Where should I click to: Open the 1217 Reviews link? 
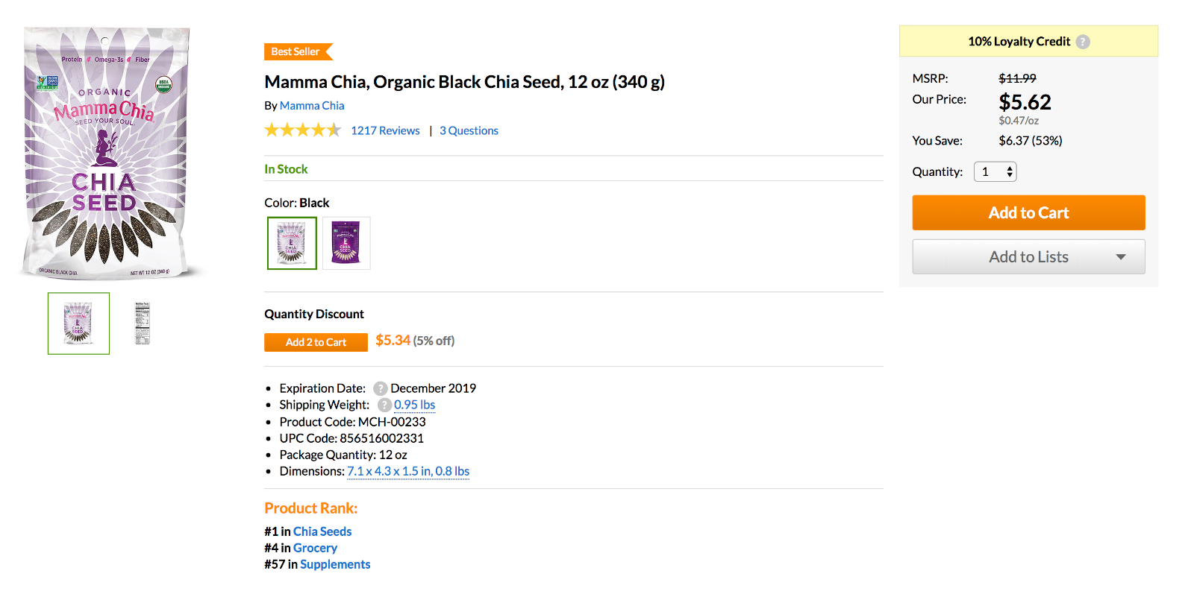(x=385, y=130)
